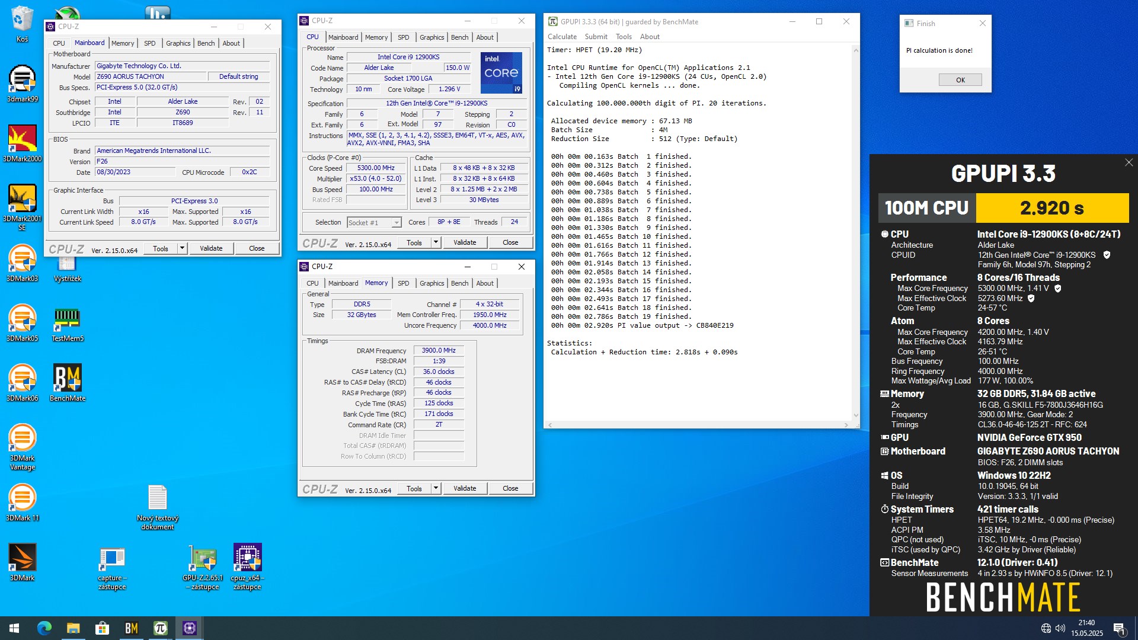The width and height of the screenshot is (1138, 640).
Task: Close the GPUPI 3.3 BenchMate result panel
Action: click(x=1129, y=162)
